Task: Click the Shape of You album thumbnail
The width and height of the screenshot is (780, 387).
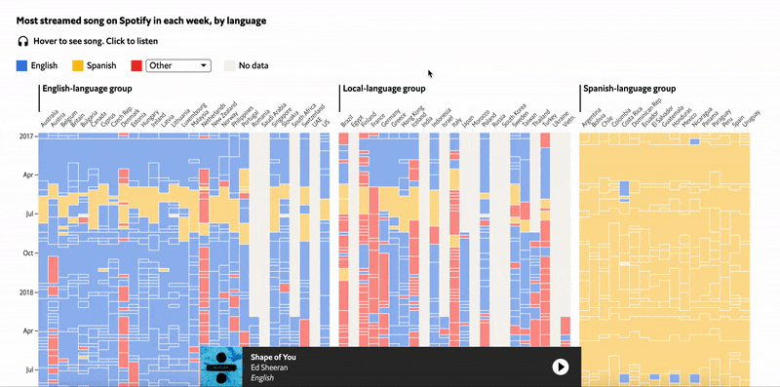Action: pyautogui.click(x=221, y=367)
